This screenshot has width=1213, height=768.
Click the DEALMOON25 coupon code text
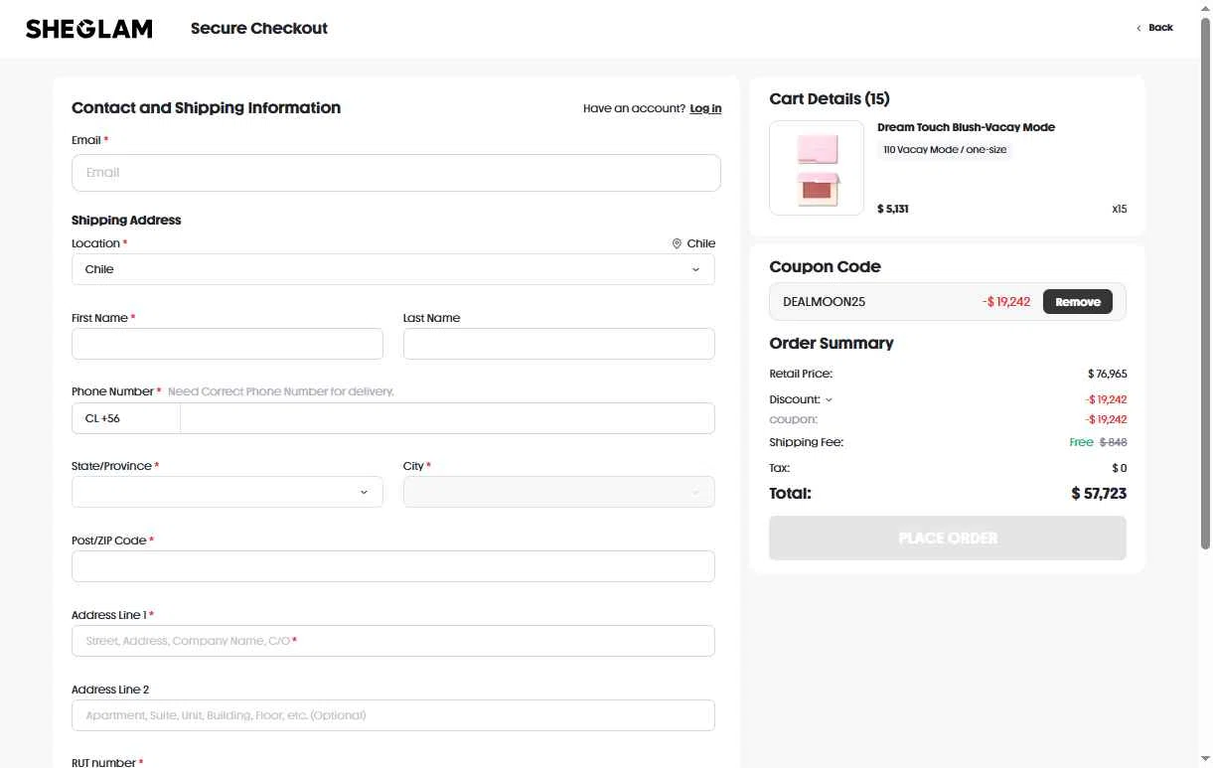pyautogui.click(x=824, y=302)
